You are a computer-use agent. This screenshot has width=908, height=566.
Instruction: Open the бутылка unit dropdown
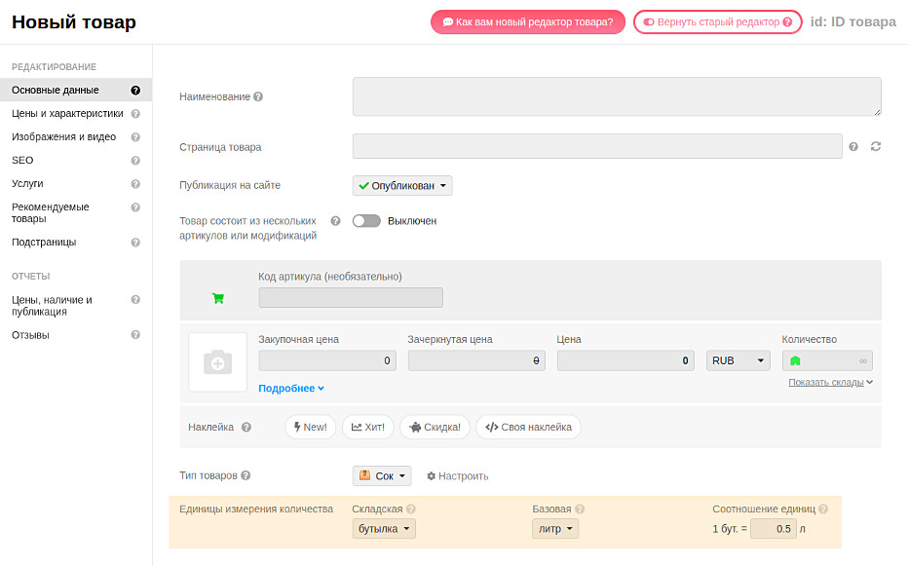[x=384, y=529]
